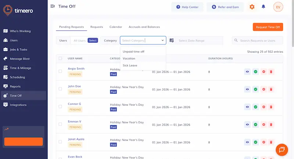Check Emman V's row checkbox
Viewport: 294px width, 159px height.
pos(60,124)
